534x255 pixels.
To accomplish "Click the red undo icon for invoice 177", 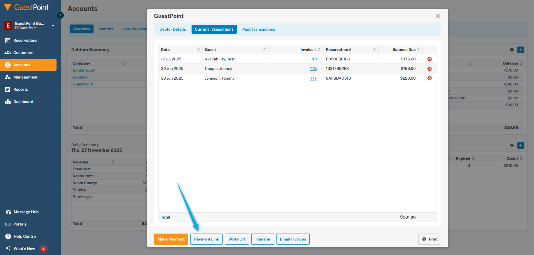I will point(429,78).
